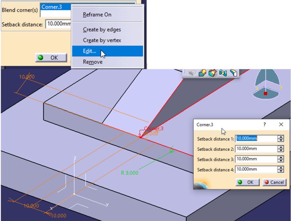Choose Create by vertex menu entry
The width and height of the screenshot is (291, 221).
point(102,40)
